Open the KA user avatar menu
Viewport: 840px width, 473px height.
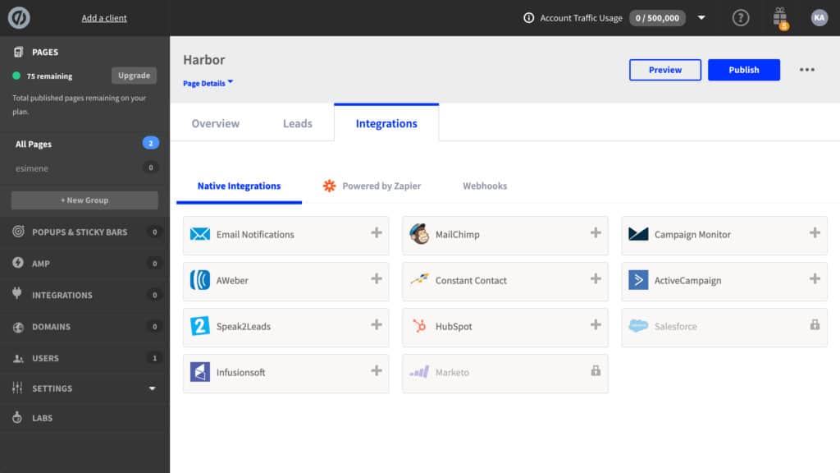(x=819, y=18)
